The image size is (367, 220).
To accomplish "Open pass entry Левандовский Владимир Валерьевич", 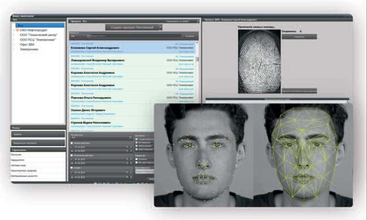I will click(x=132, y=60).
